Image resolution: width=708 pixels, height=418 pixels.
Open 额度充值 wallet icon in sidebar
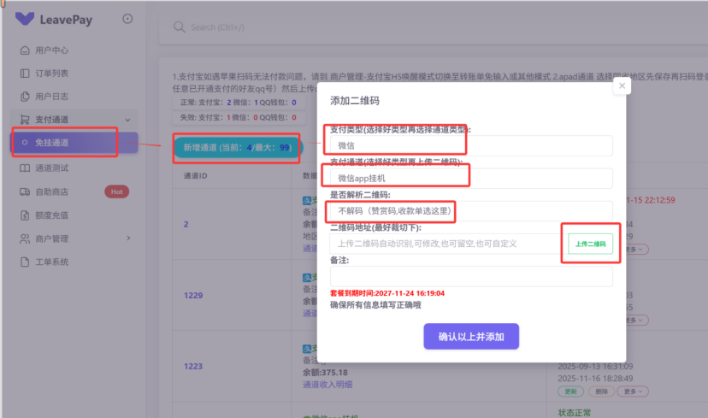point(25,215)
